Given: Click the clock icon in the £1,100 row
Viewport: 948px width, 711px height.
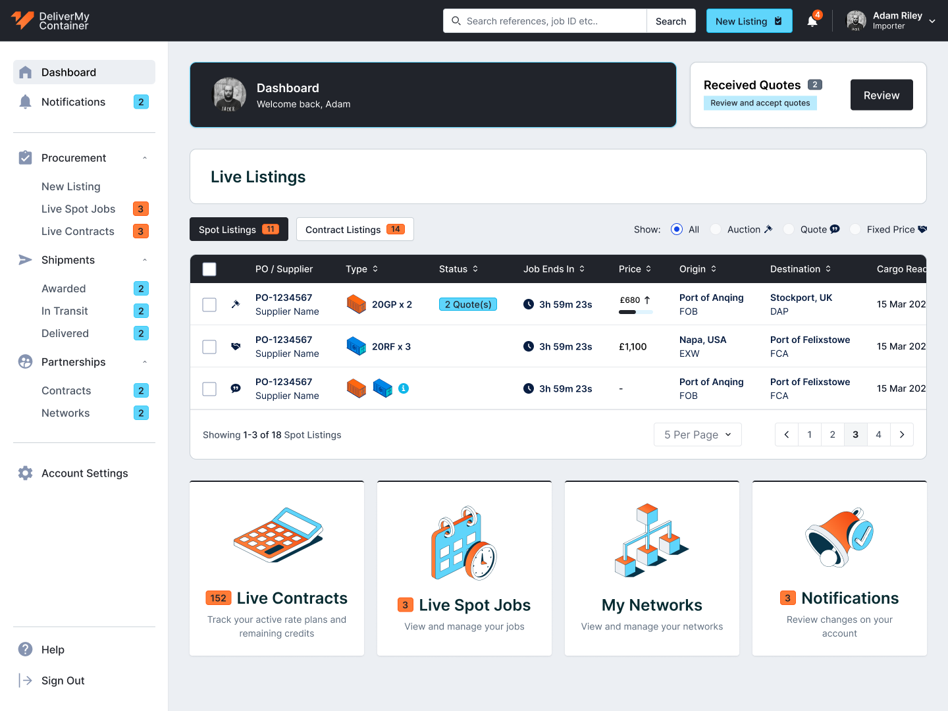Looking at the screenshot, I should pyautogui.click(x=529, y=346).
